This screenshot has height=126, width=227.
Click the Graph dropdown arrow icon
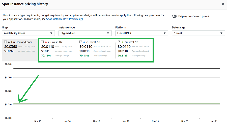click(51, 33)
